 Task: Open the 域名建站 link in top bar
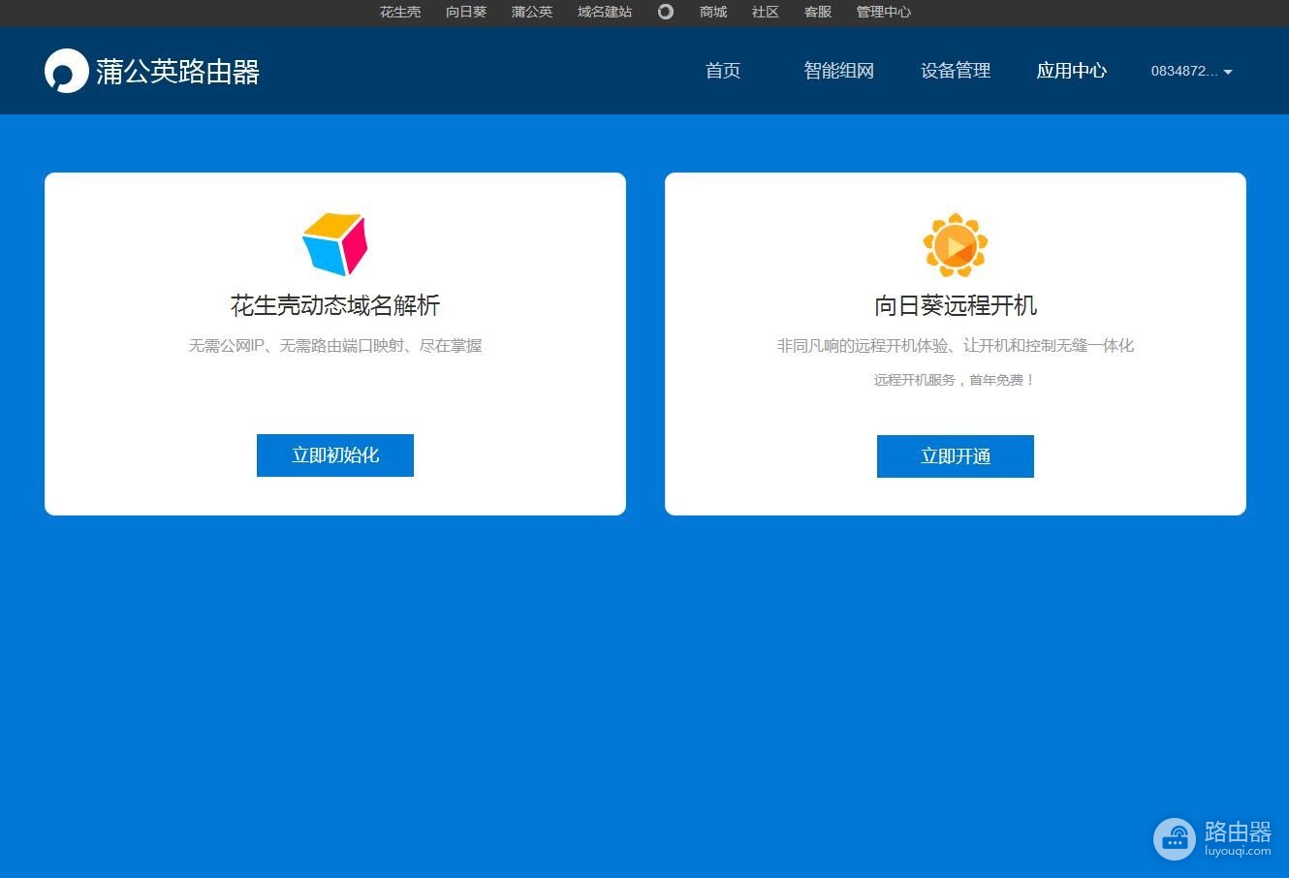coord(605,12)
